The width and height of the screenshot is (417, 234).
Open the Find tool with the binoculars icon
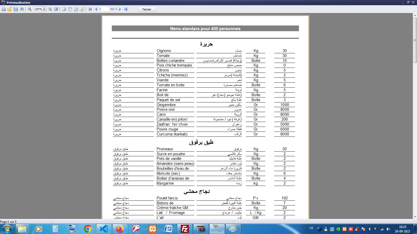[x=22, y=9]
